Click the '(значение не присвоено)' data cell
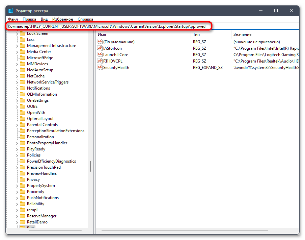This screenshot has width=305, height=240. point(256,42)
